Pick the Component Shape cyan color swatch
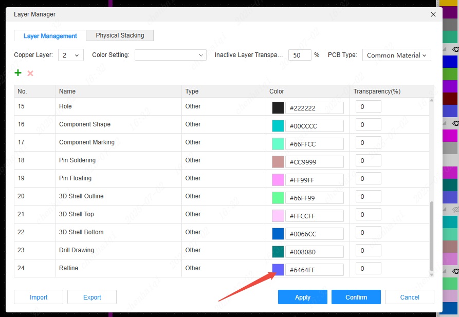This screenshot has width=459, height=317. click(278, 126)
